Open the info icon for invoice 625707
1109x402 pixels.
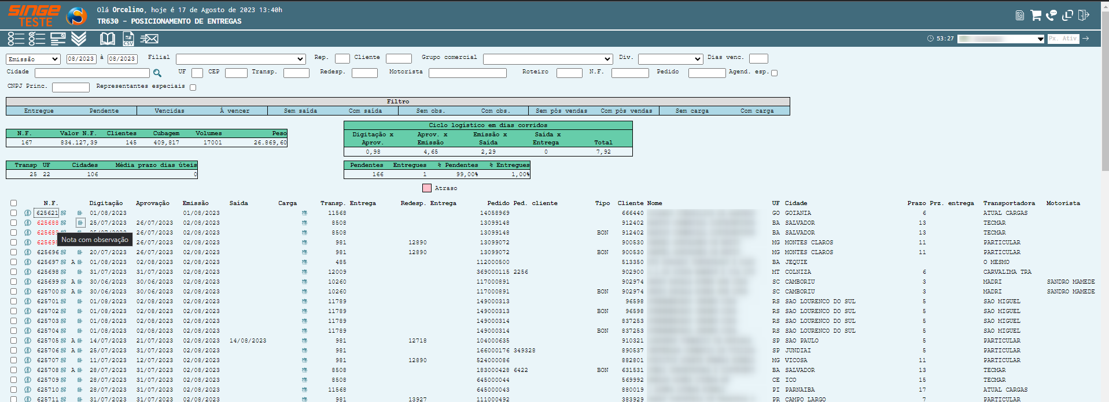[27, 360]
